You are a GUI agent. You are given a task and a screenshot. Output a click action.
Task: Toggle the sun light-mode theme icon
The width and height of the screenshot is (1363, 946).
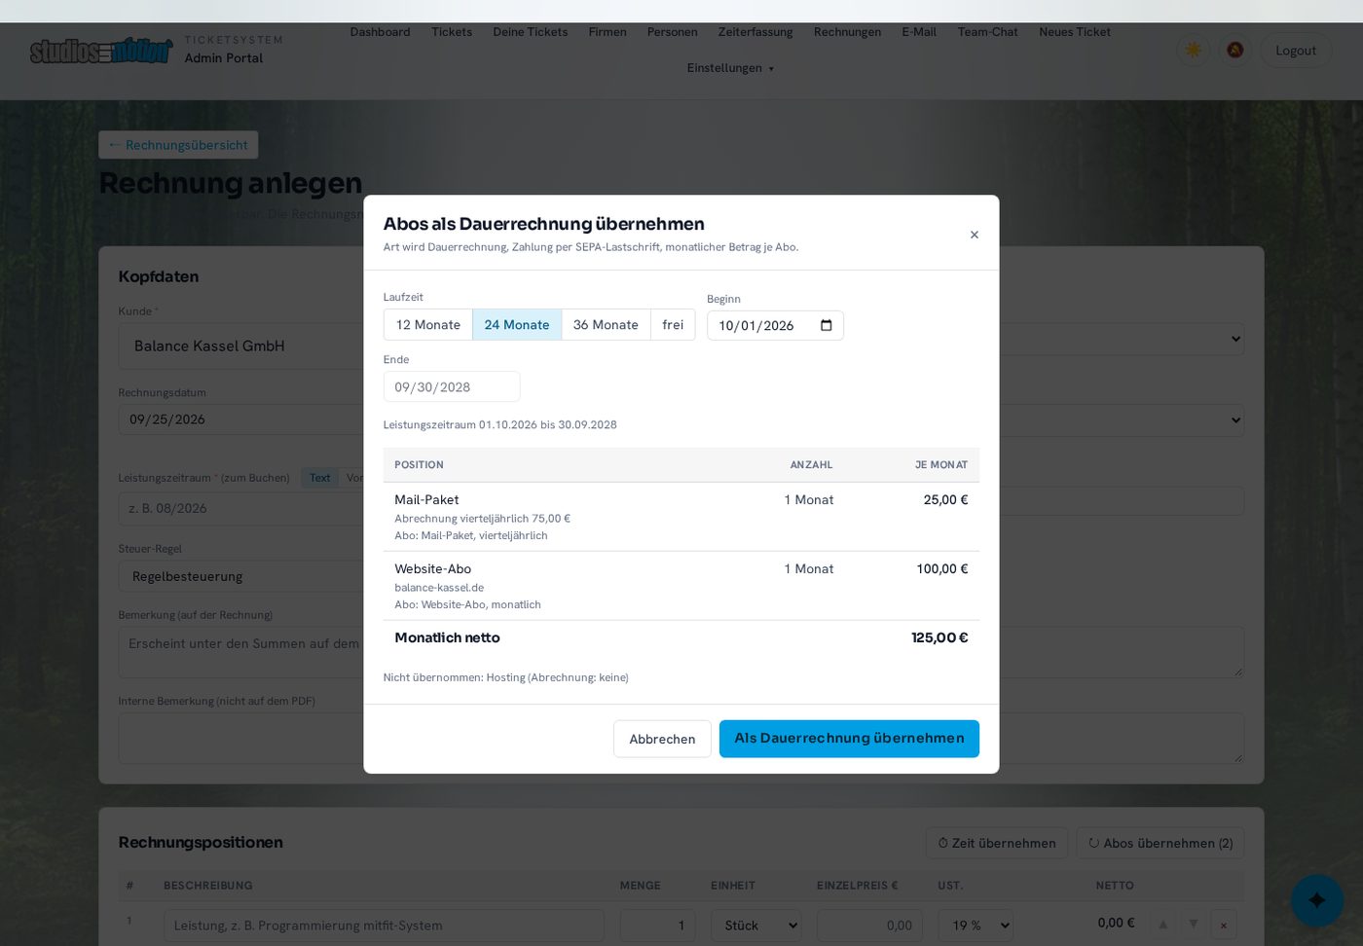pos(1193,50)
